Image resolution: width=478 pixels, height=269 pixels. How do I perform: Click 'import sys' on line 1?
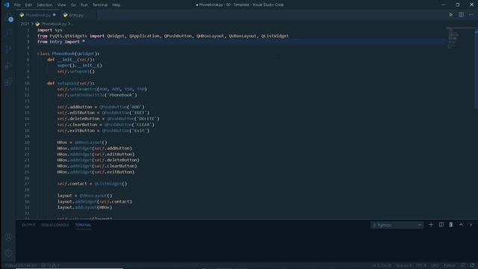49,30
